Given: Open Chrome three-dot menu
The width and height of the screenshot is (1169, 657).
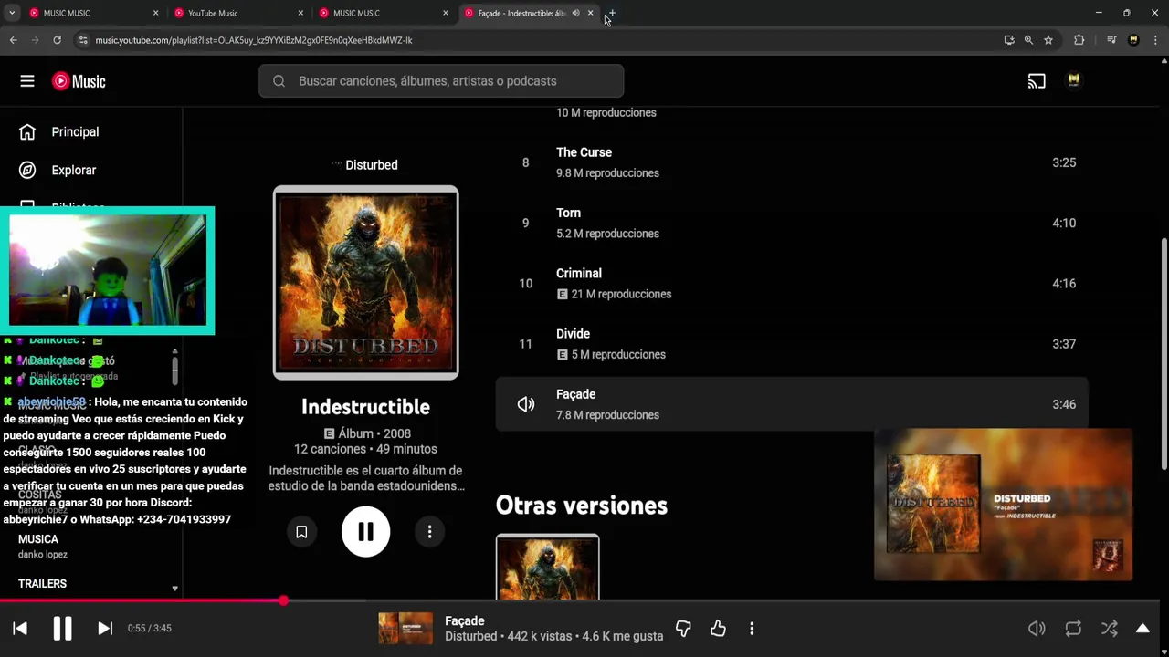Looking at the screenshot, I should click(1155, 40).
